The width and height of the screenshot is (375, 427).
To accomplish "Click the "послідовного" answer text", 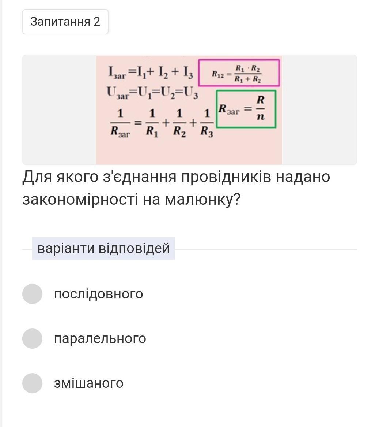I will pyautogui.click(x=98, y=294).
